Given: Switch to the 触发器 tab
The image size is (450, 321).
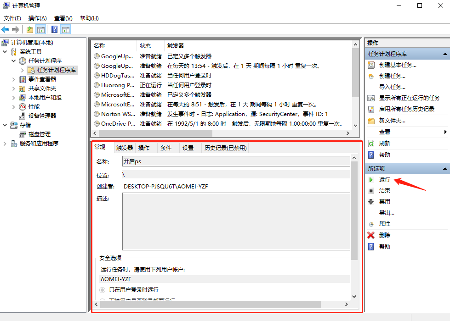Looking at the screenshot, I should (x=123, y=147).
